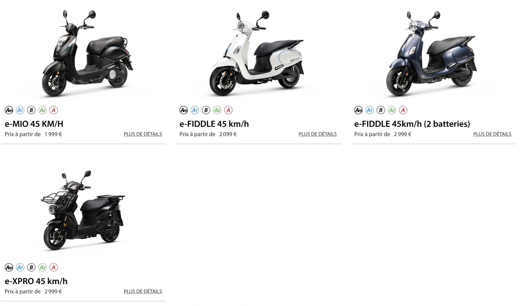Click the red A license icon under e-FIDDLE 2 batteries
Image resolution: width=522 pixels, height=306 pixels.
click(403, 110)
